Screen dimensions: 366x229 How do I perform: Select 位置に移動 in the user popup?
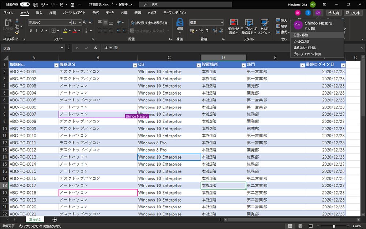point(317,35)
